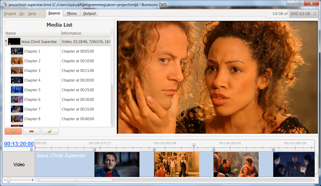Click the green plus add media button

pos(13,131)
